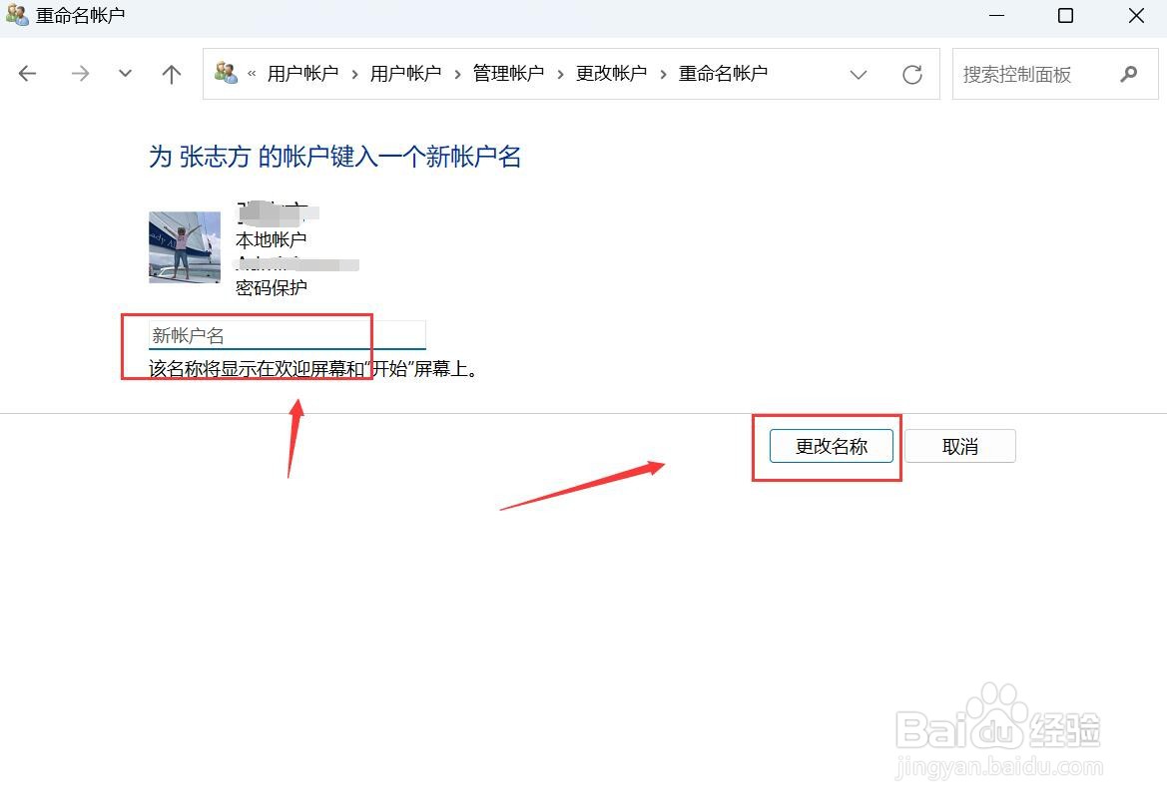Click the up-one-level arrow icon
Screen dimensions: 1167x807
170,73
